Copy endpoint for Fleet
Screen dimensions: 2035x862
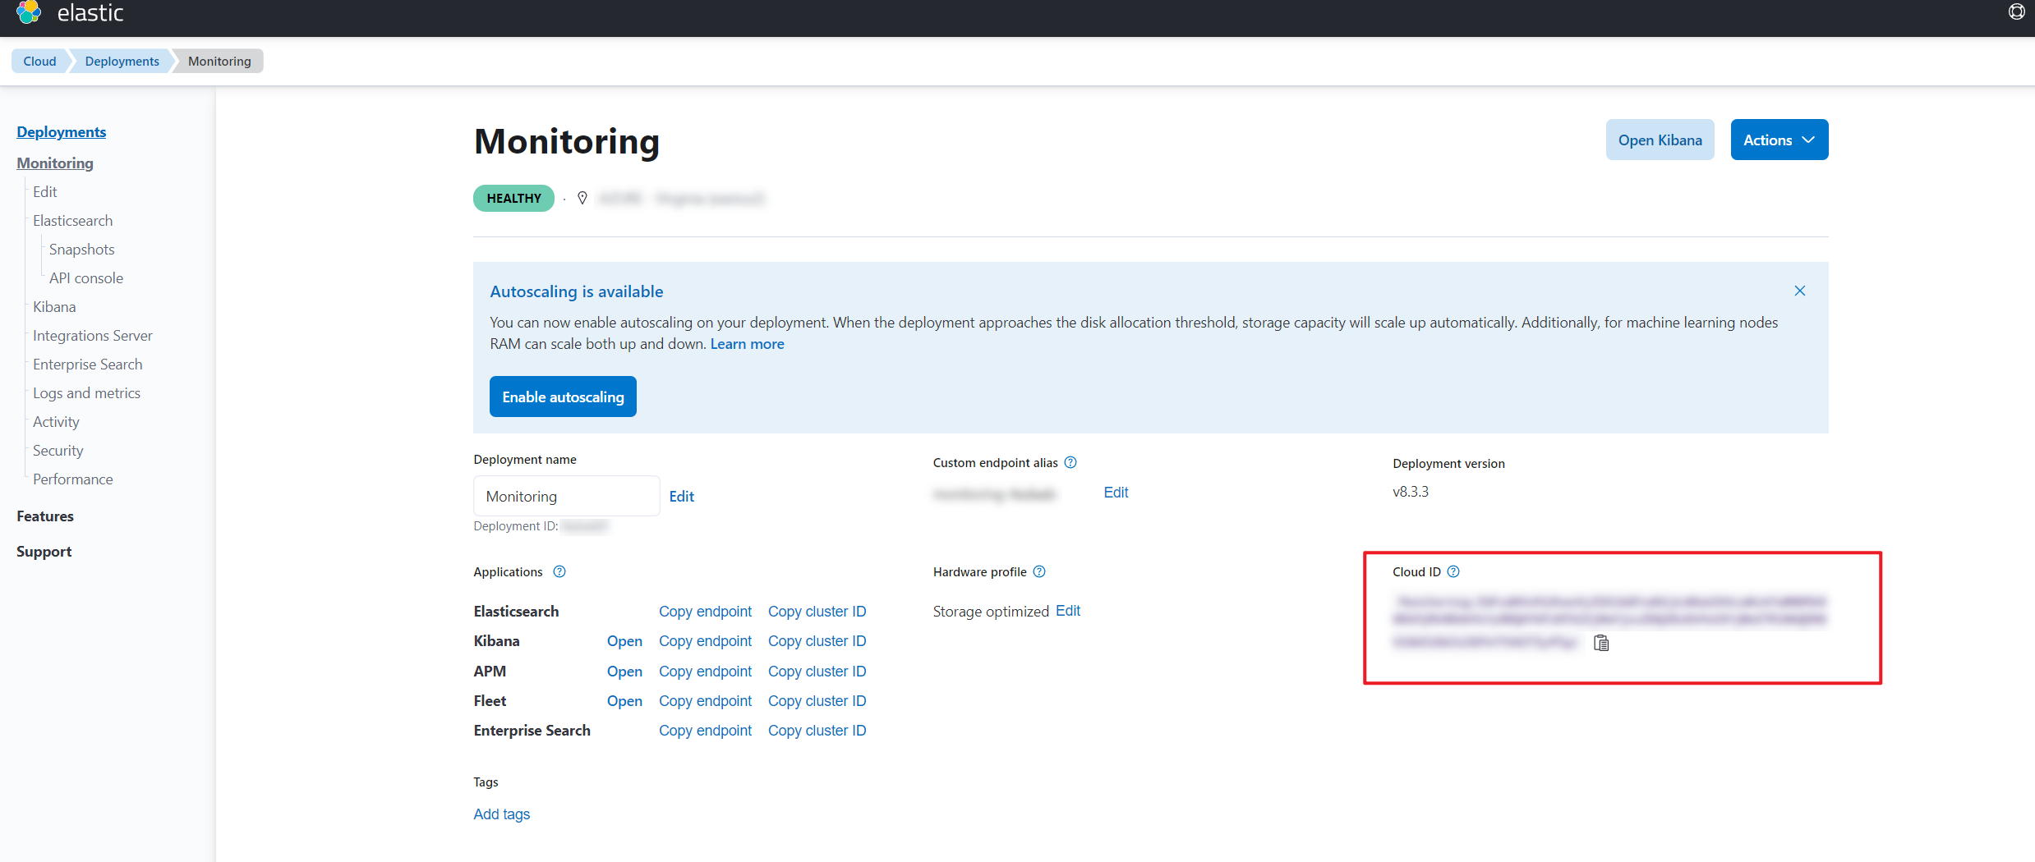(x=705, y=701)
